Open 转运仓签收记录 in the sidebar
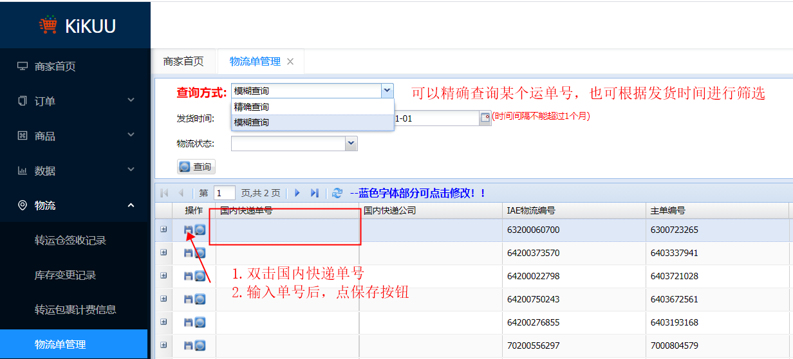Screen dimensions: 793x359 coord(74,240)
